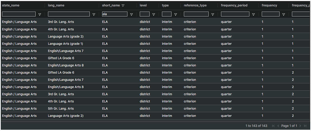Click type column filter funnel icon
The height and width of the screenshot is (131, 311).
[x=176, y=15]
